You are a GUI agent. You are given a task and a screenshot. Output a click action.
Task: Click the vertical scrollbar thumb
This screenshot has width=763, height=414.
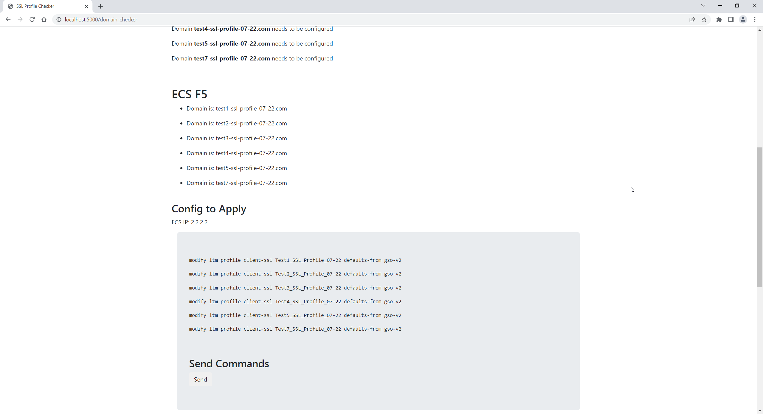pyautogui.click(x=760, y=217)
